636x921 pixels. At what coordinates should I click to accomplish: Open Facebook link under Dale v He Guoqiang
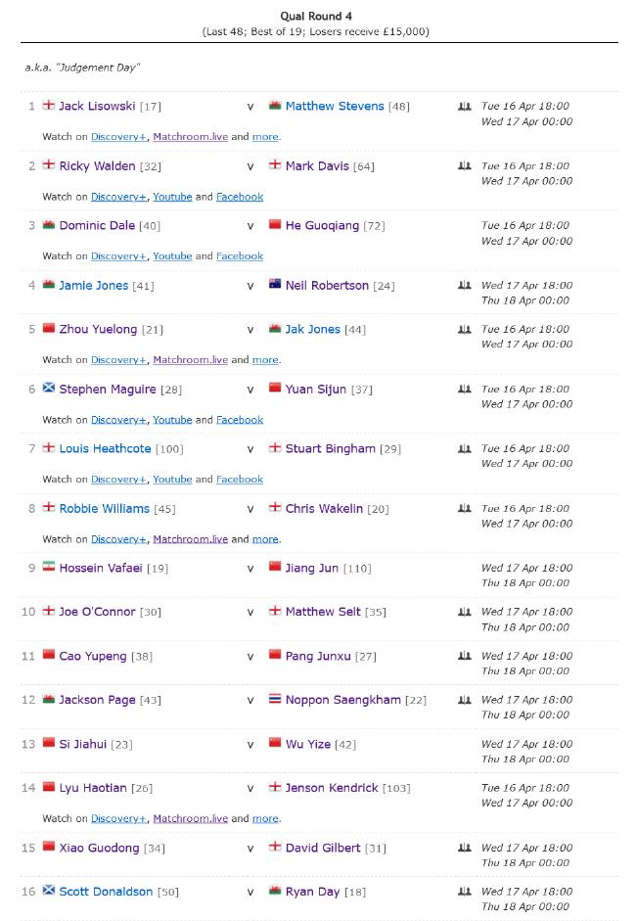click(x=240, y=256)
